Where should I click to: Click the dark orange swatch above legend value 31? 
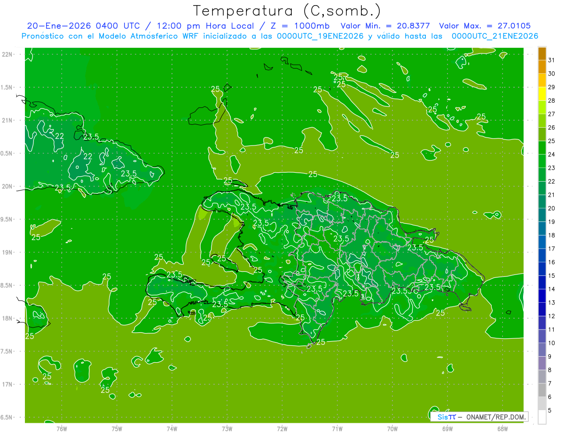click(x=542, y=53)
